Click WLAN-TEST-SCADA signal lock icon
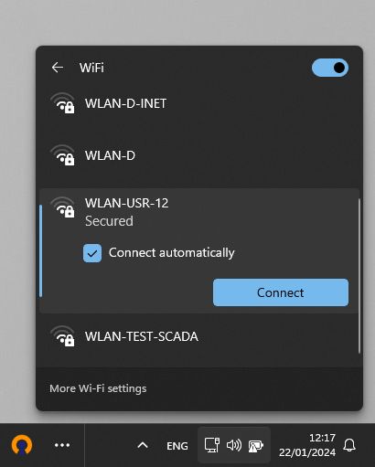The image size is (375, 467). coord(63,336)
